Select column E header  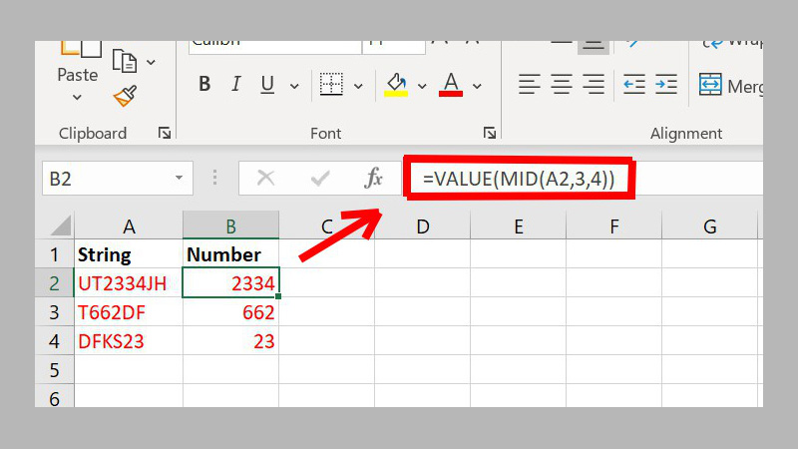coord(518,225)
